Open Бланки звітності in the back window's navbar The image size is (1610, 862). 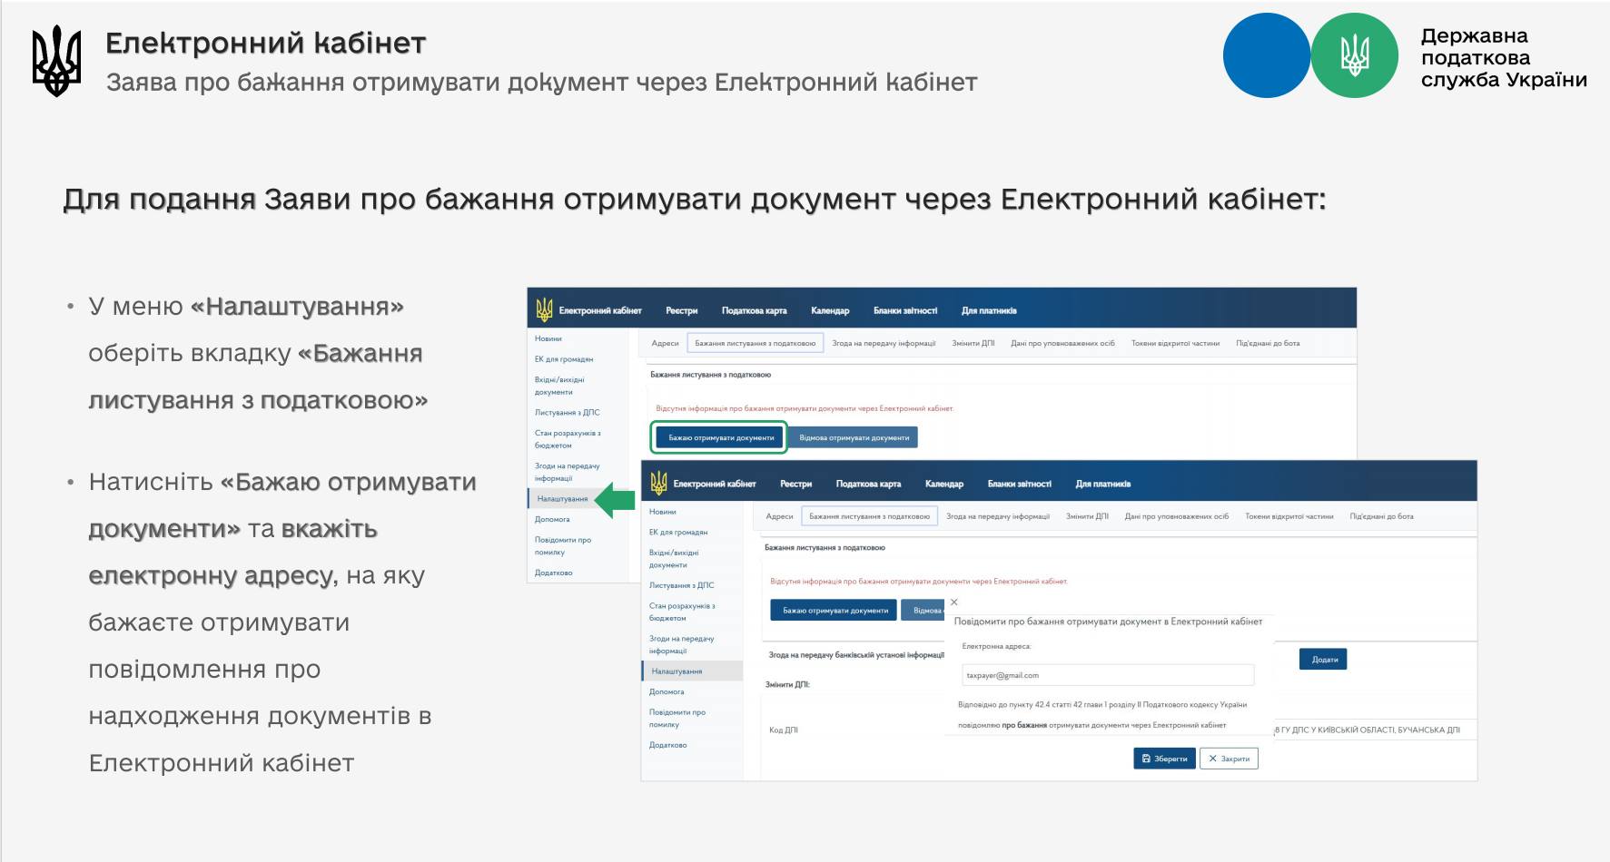[x=904, y=311]
